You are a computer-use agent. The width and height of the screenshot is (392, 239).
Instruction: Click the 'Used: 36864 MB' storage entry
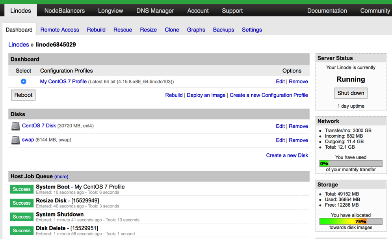tap(342, 200)
